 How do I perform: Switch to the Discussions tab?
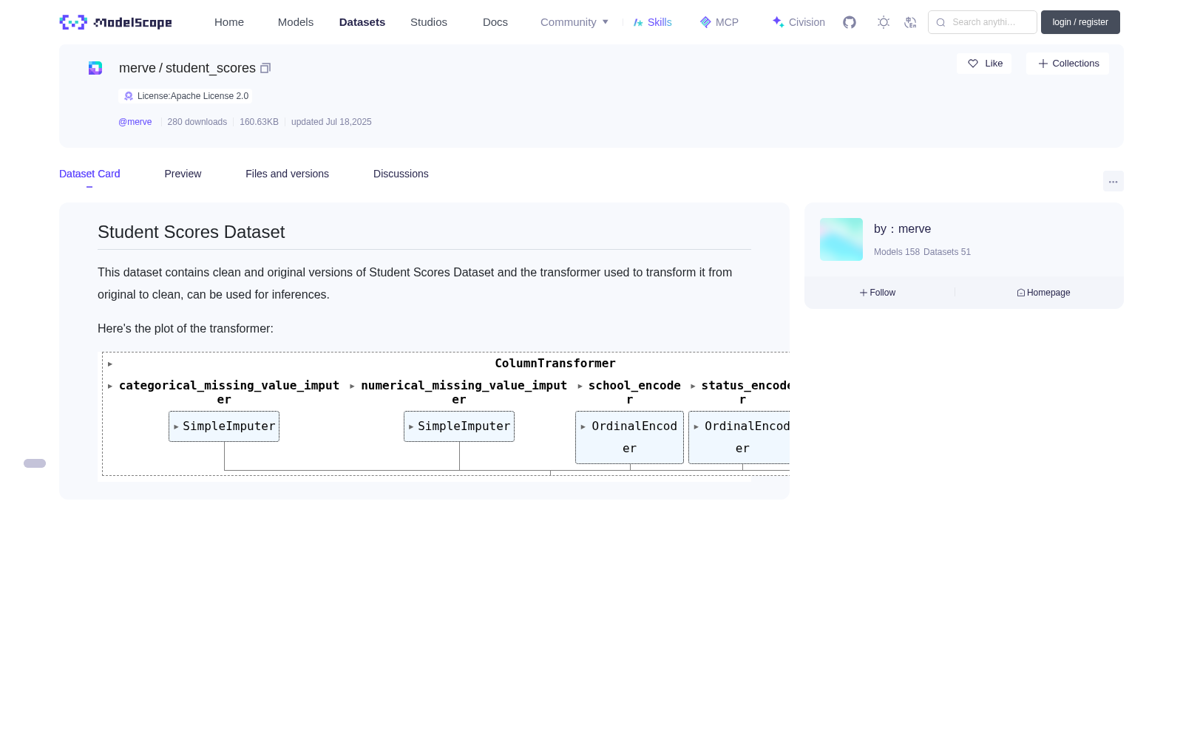coord(401,174)
